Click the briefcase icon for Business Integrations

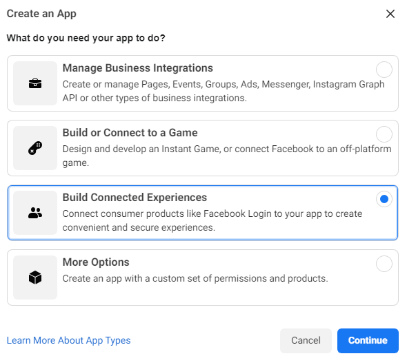[x=35, y=83]
